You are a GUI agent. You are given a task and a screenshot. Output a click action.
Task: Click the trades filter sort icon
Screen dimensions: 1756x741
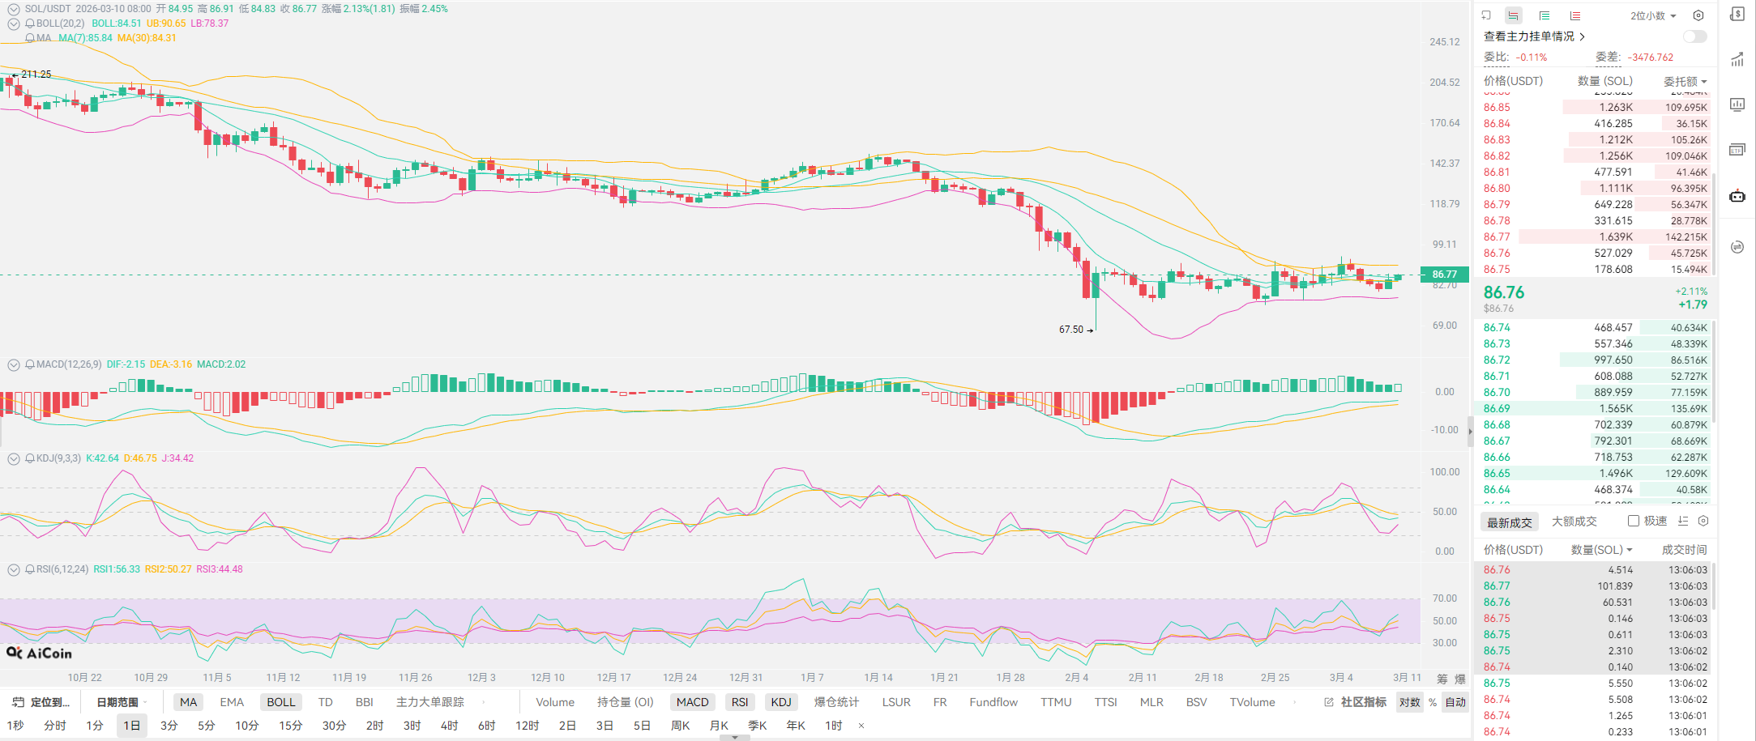click(x=1683, y=522)
